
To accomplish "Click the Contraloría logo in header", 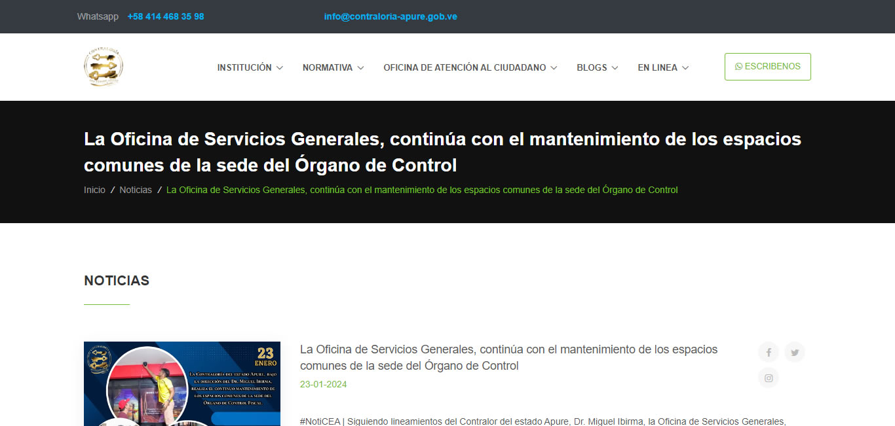I will point(104,67).
